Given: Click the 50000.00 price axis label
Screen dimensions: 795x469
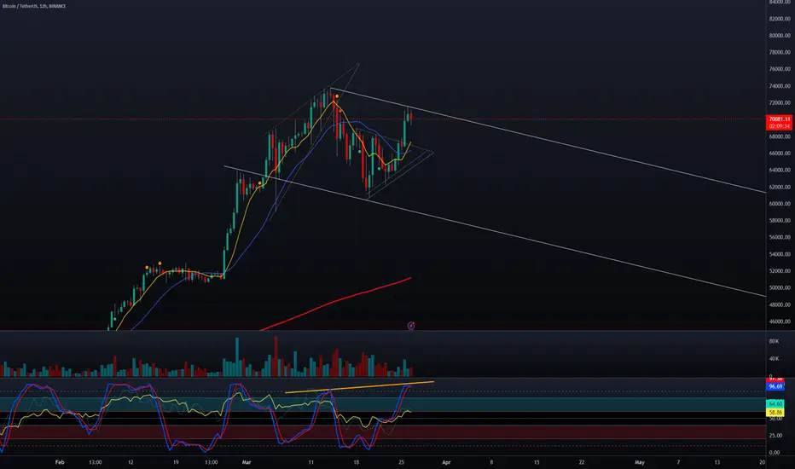Looking at the screenshot, I should [x=780, y=288].
